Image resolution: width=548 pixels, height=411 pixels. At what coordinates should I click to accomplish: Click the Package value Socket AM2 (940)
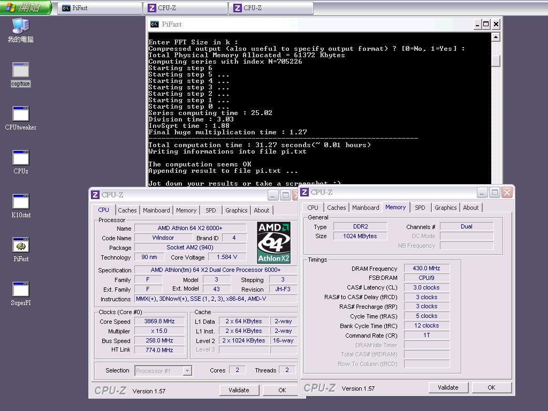190,247
